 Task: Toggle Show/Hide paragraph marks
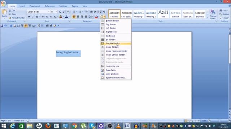[104, 12]
